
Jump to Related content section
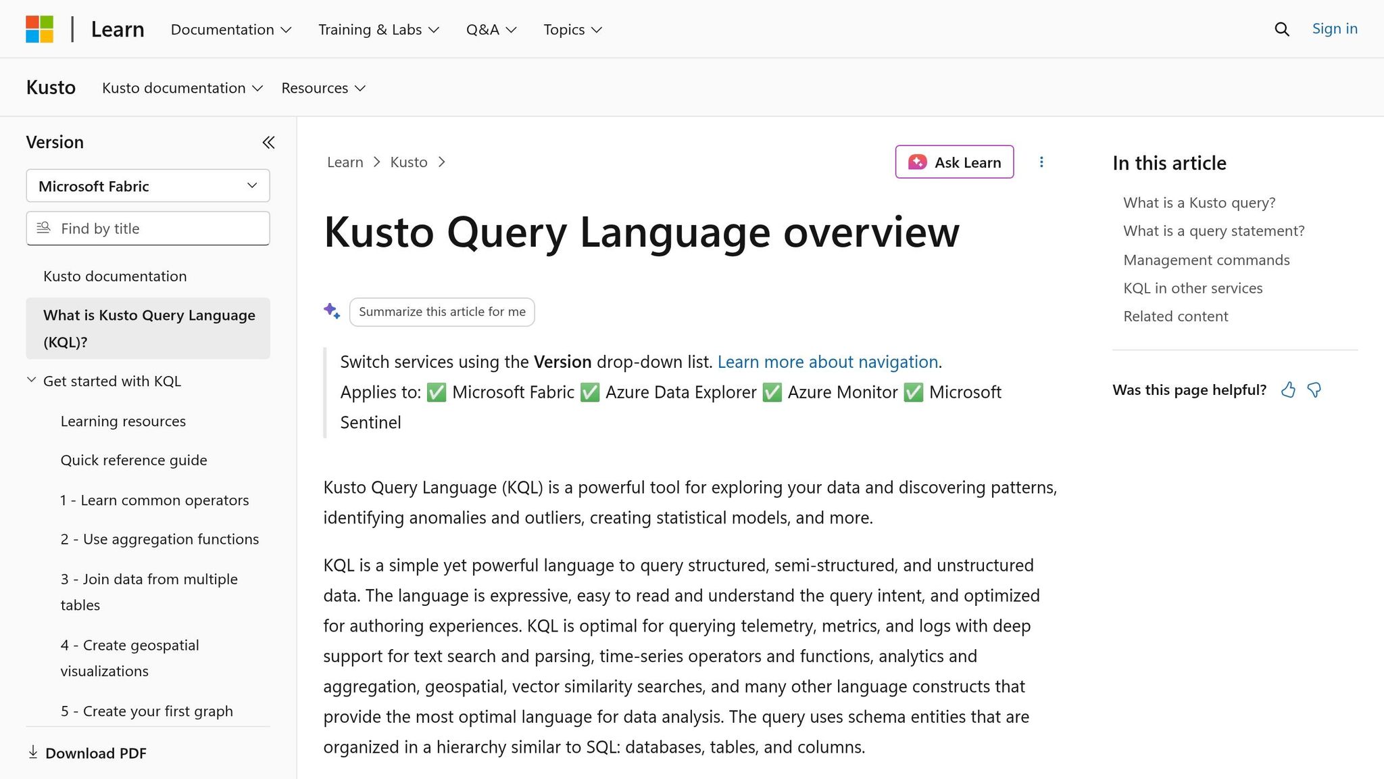pos(1176,316)
